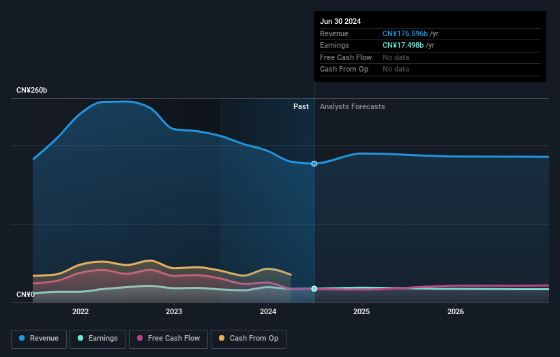Click the tooltip Free Cash Flow row label
This screenshot has width=560, height=357.
click(346, 57)
